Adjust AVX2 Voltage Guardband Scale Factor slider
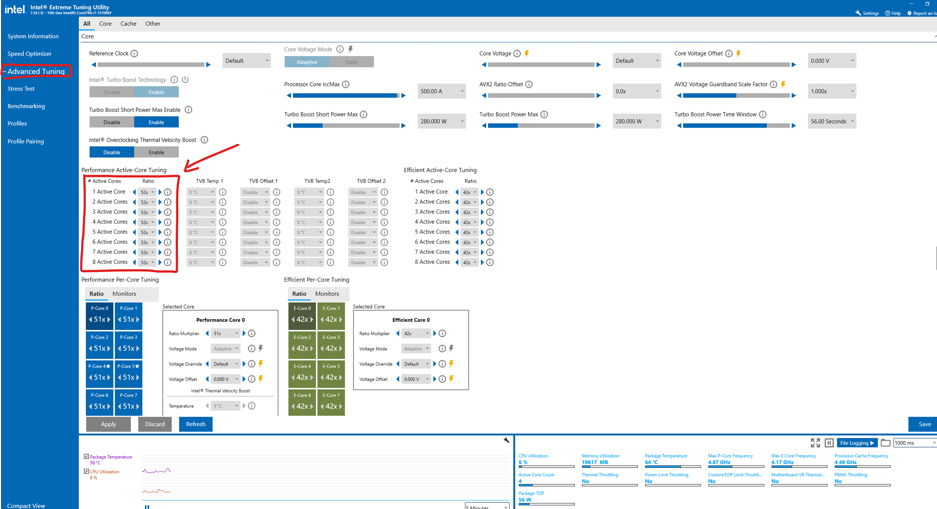The width and height of the screenshot is (937, 509). (x=736, y=96)
